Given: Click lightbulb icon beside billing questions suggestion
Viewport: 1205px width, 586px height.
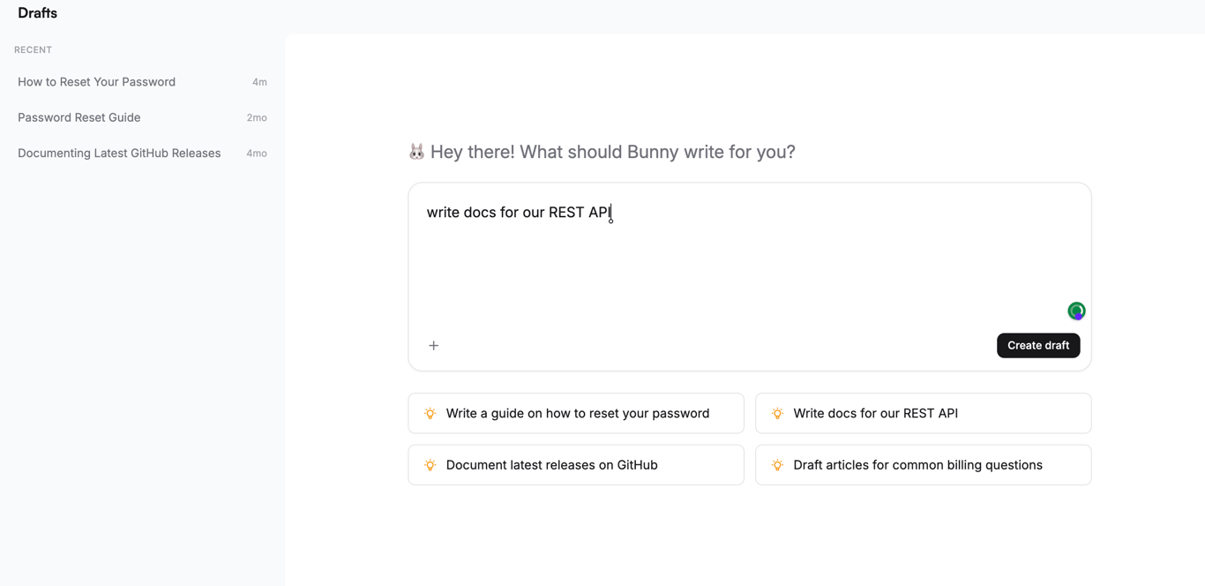Looking at the screenshot, I should click(x=777, y=465).
